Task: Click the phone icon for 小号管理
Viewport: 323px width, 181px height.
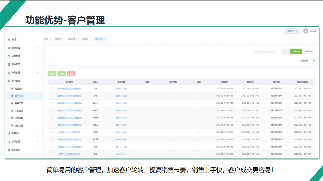Action: pyautogui.click(x=9, y=142)
